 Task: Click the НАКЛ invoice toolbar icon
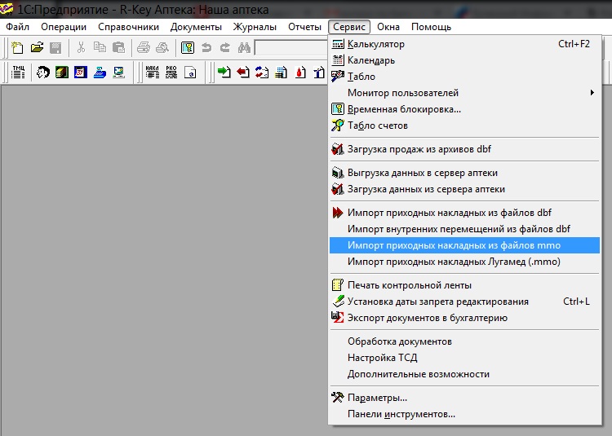pyautogui.click(x=152, y=73)
